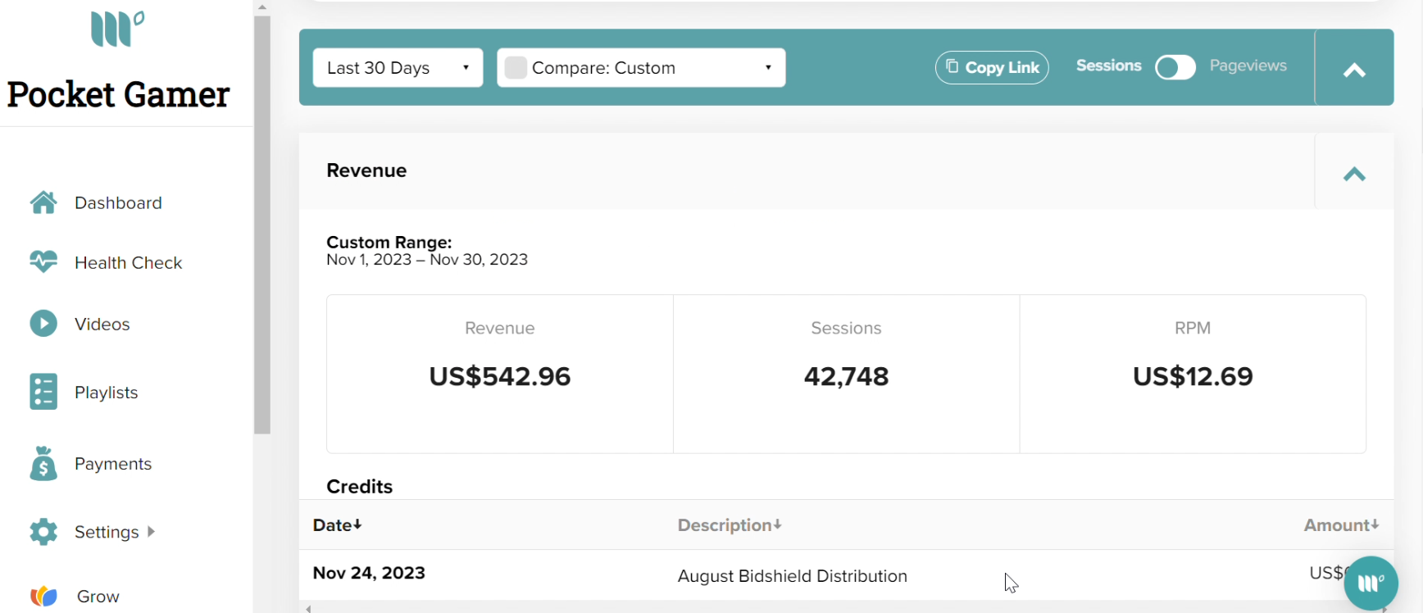Click the table's horizontal scroll left arrow
The height and width of the screenshot is (613, 1423).
coord(308,609)
